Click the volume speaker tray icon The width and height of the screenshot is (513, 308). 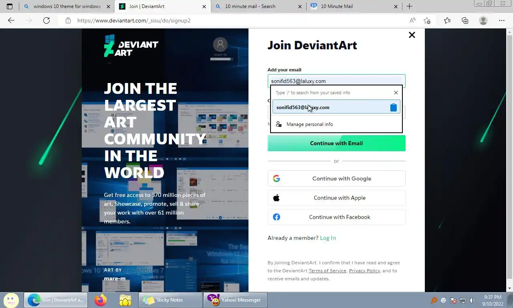coord(472,300)
